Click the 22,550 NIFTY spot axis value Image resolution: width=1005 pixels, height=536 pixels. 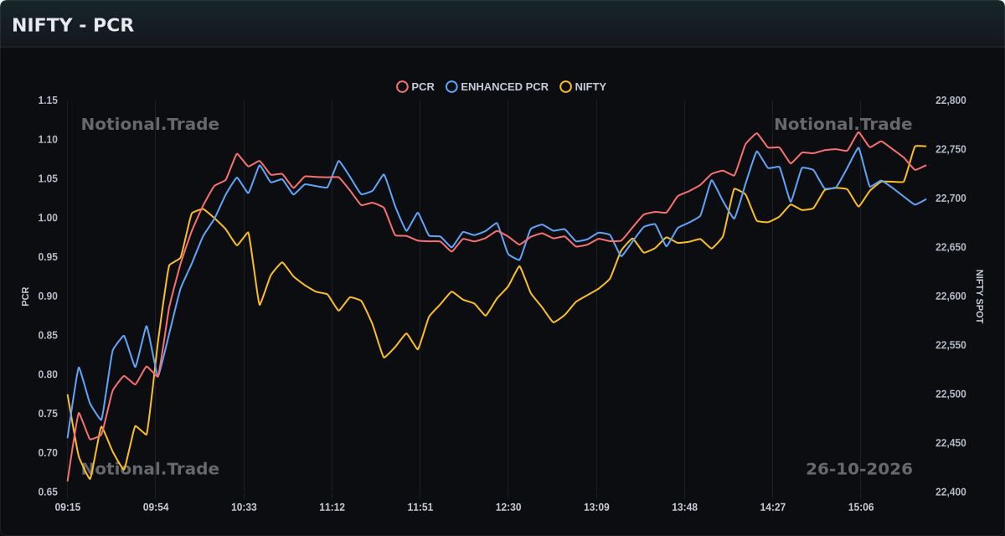point(951,346)
